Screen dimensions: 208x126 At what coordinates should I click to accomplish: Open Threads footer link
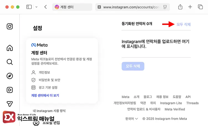coord(192,103)
